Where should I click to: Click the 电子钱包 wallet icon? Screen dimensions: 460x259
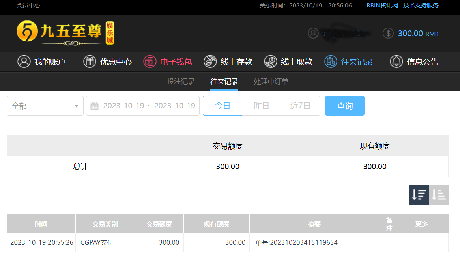[x=150, y=61]
